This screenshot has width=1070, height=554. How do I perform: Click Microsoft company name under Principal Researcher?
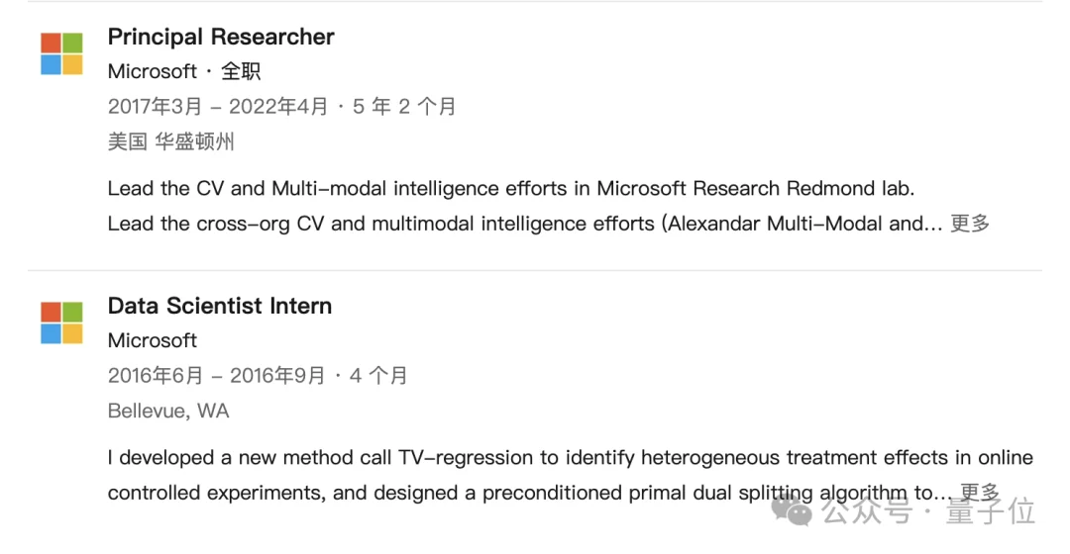[153, 71]
